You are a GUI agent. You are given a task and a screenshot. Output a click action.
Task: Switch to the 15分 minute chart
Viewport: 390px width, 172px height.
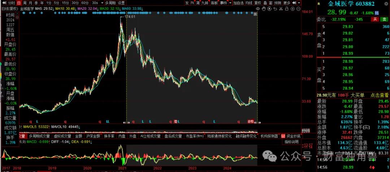[x=65, y=3]
